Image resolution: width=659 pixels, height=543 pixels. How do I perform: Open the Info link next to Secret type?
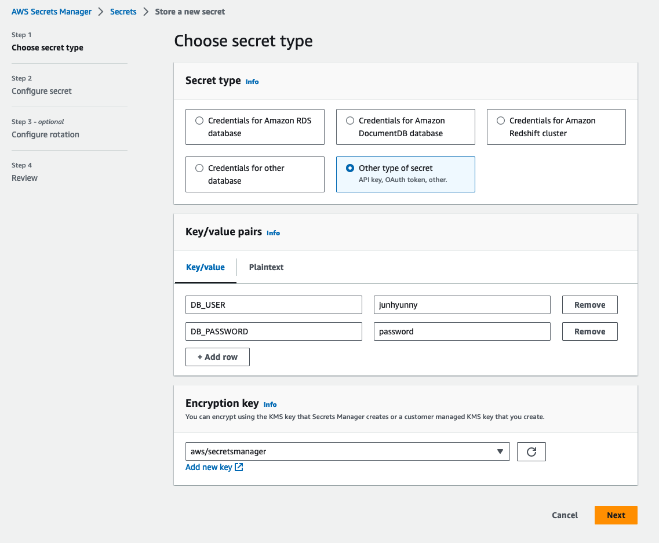(252, 82)
